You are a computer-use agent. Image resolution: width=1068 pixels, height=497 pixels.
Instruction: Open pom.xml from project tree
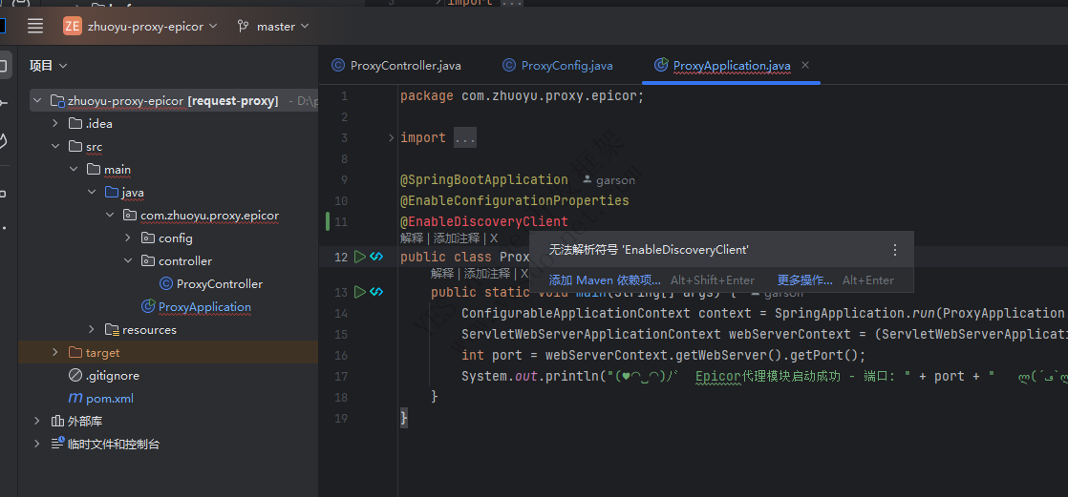110,399
